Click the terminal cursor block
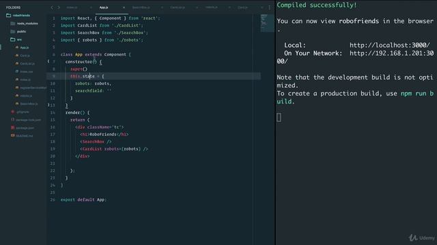Screen dimensions: 437x245 click(279, 118)
